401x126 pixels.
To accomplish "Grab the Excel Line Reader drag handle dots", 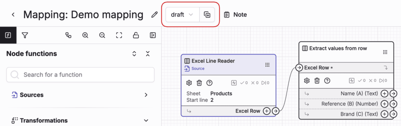I will [x=267, y=64].
